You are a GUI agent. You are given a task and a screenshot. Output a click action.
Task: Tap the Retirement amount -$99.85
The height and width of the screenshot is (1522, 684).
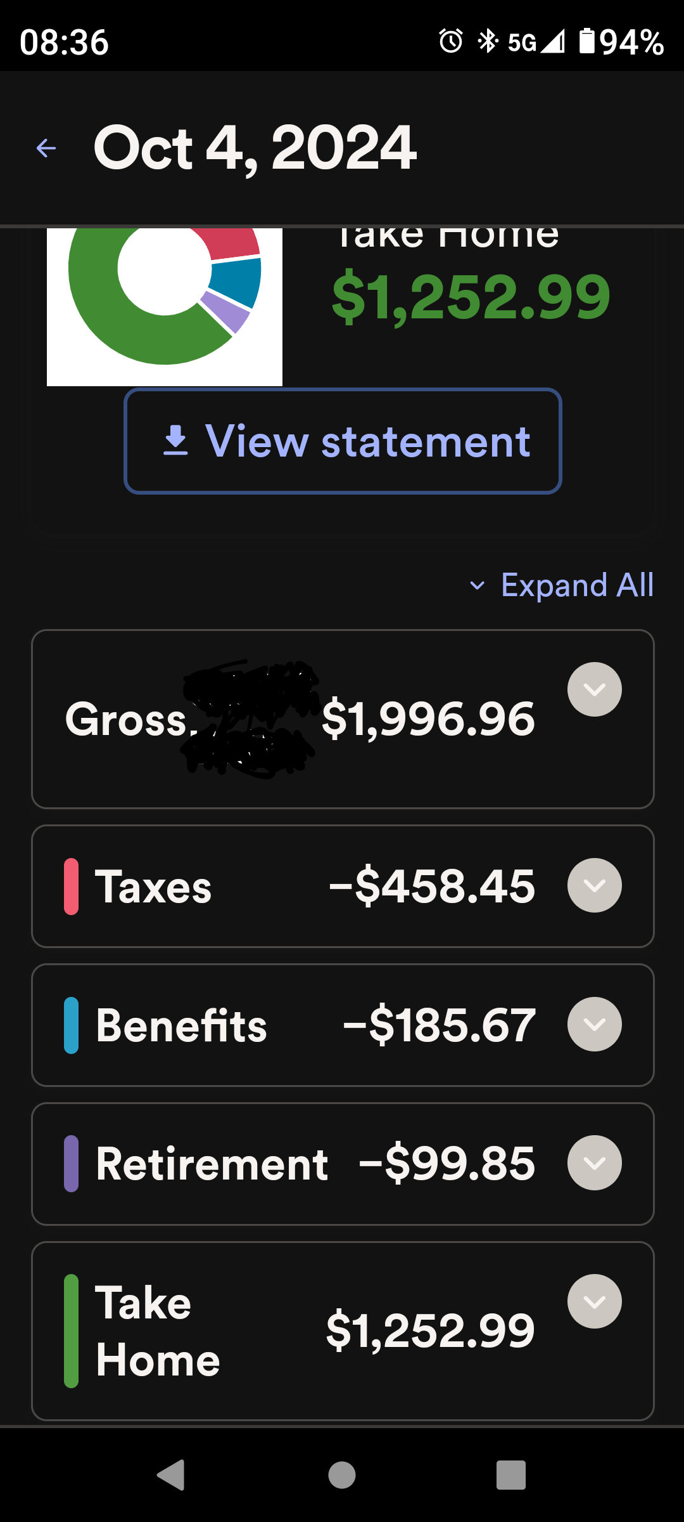click(x=447, y=1164)
